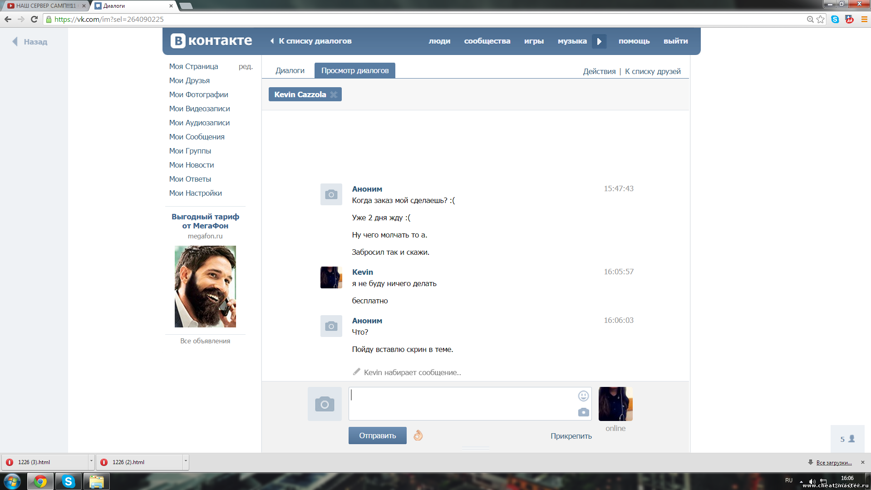Expand dropdown for 1226 (3).html download
The height and width of the screenshot is (490, 871).
[91, 461]
